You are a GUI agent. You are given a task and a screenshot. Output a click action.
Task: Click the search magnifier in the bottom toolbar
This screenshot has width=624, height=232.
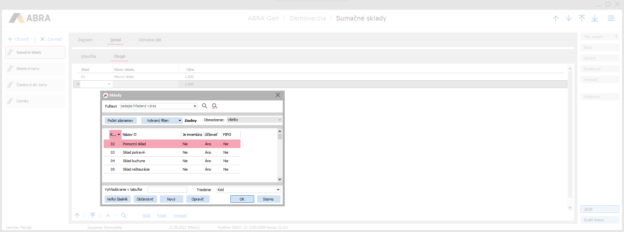[123, 215]
